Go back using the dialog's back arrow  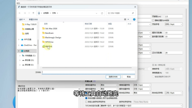(x=20, y=13)
